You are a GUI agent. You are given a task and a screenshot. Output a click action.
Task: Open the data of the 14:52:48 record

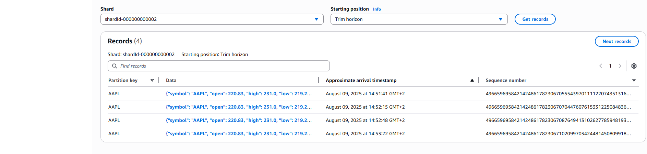point(239,120)
